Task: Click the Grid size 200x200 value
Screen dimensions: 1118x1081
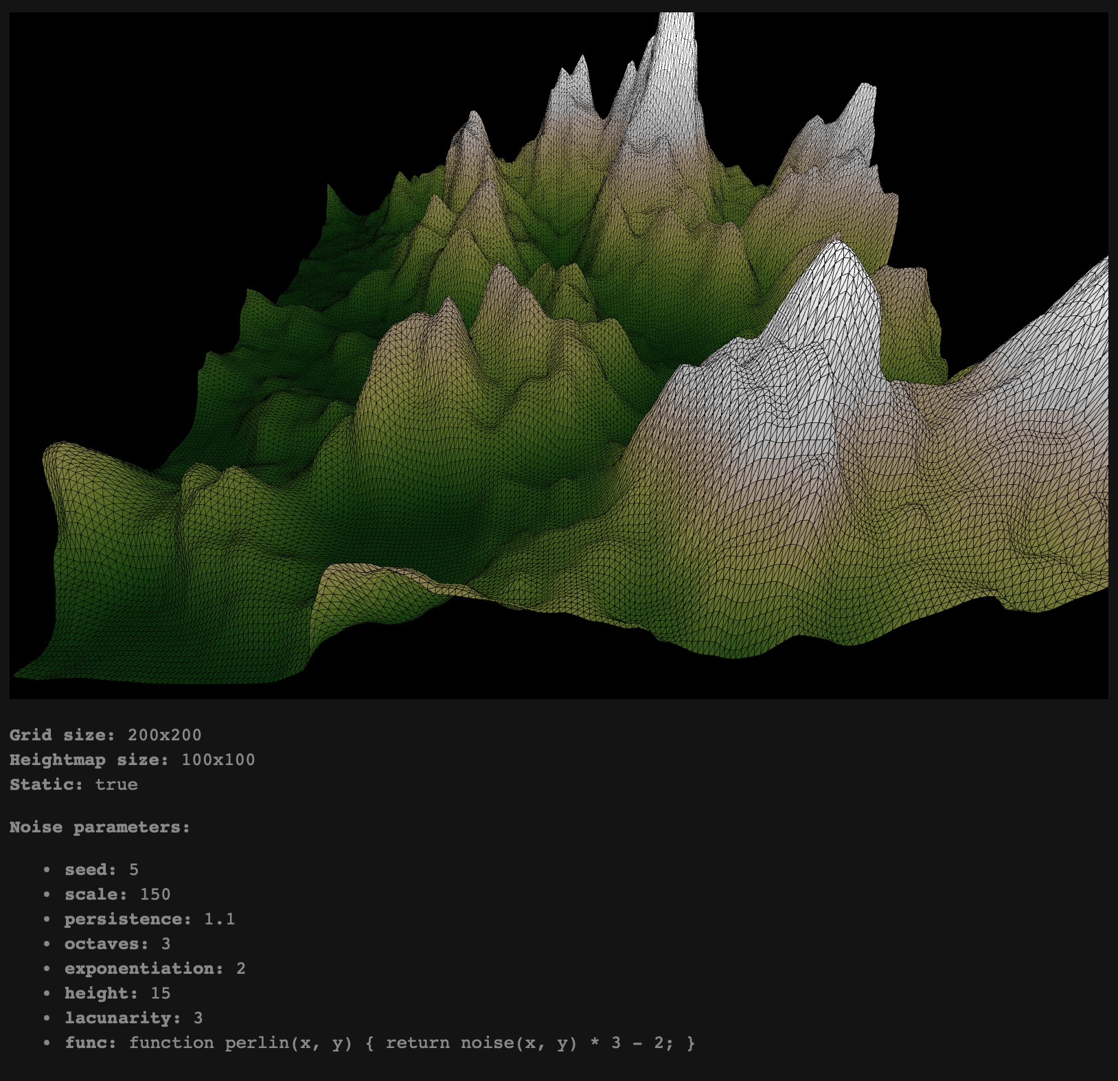Action: tap(165, 734)
